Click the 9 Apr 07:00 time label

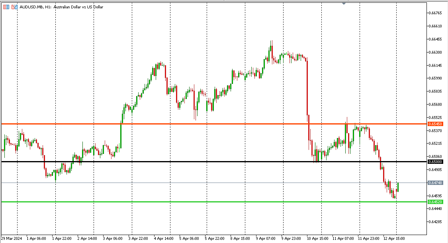pos(266,239)
